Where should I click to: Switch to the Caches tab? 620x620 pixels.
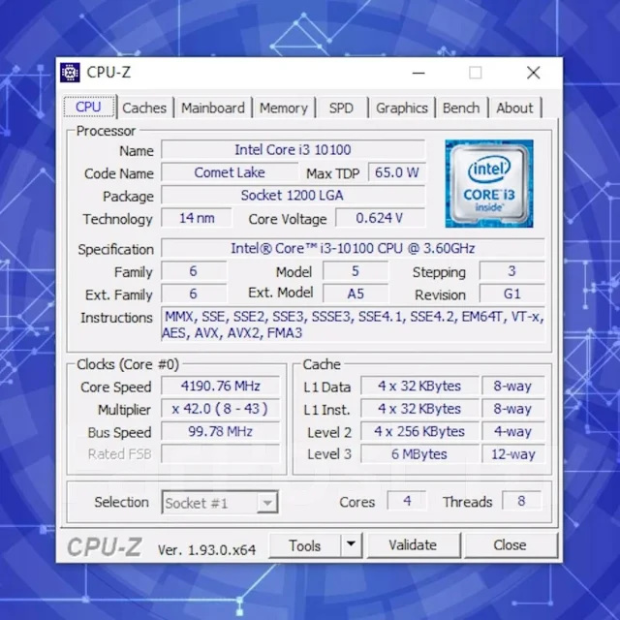pyautogui.click(x=144, y=108)
